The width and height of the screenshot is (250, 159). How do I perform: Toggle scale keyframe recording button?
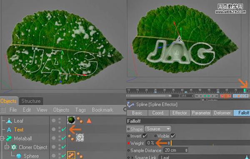[x=239, y=96]
